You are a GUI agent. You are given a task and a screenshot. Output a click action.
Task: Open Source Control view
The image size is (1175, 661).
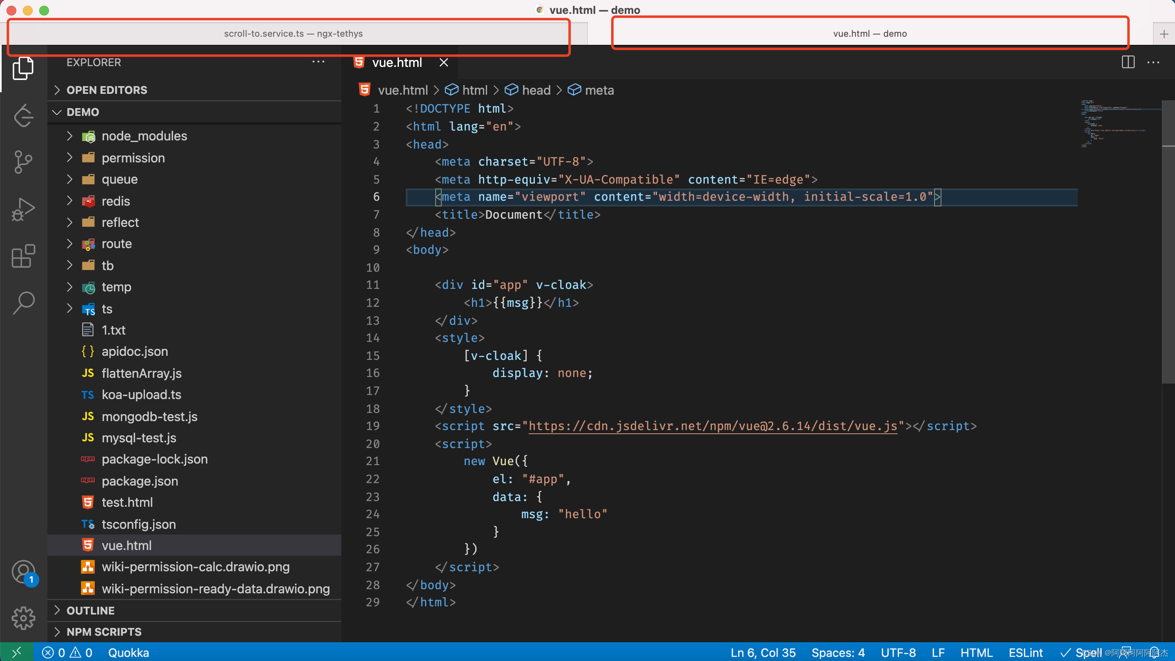pos(23,162)
